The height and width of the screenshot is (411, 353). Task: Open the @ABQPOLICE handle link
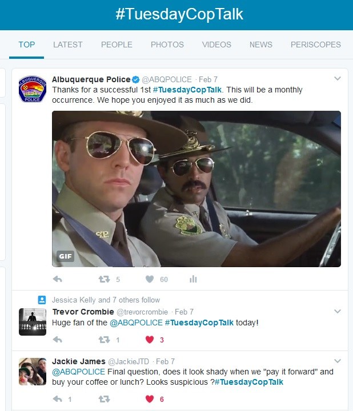tap(167, 79)
